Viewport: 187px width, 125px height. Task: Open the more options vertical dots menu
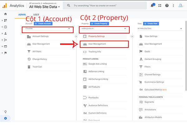point(173,6)
